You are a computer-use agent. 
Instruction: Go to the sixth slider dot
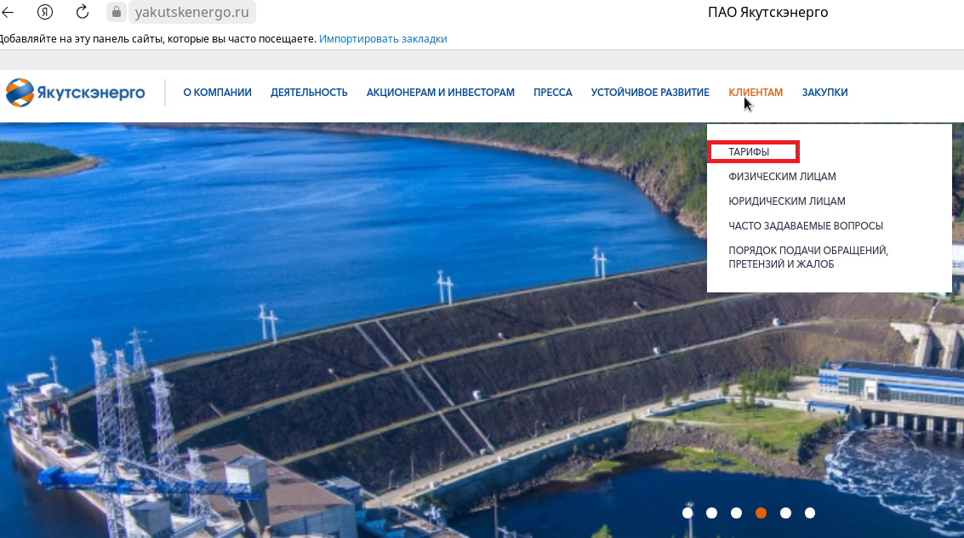[x=810, y=513]
